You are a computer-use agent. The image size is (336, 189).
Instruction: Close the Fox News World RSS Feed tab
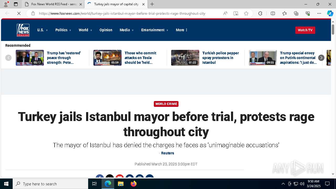tap(81, 4)
